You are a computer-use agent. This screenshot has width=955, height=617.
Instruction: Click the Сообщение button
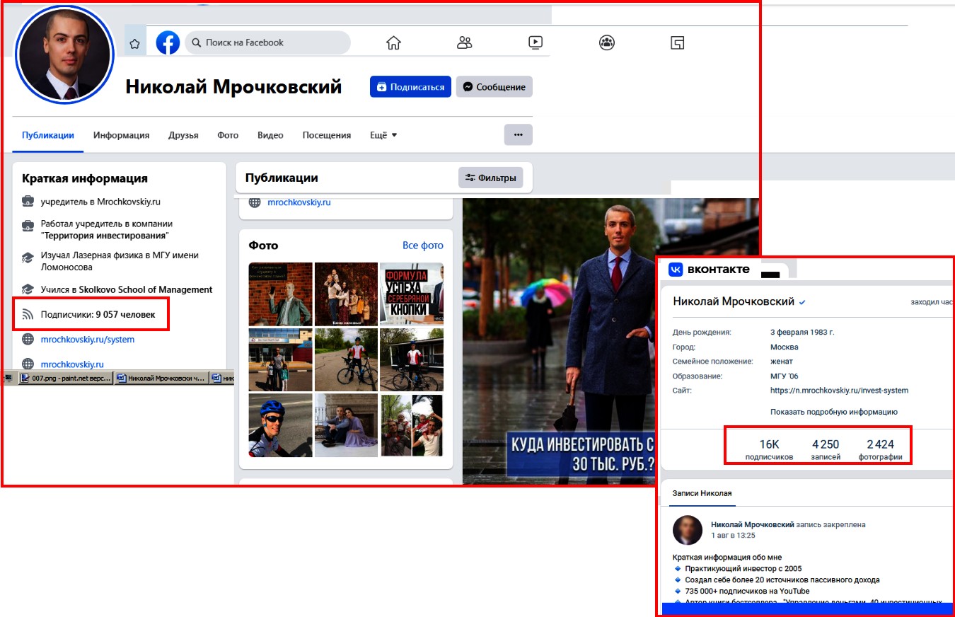tap(494, 87)
